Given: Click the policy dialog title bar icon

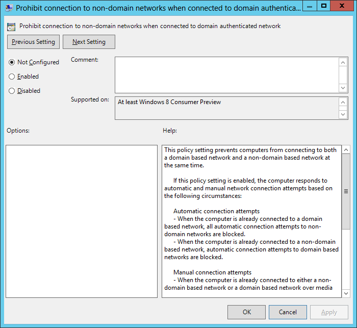Looking at the screenshot, I should pos(9,8).
